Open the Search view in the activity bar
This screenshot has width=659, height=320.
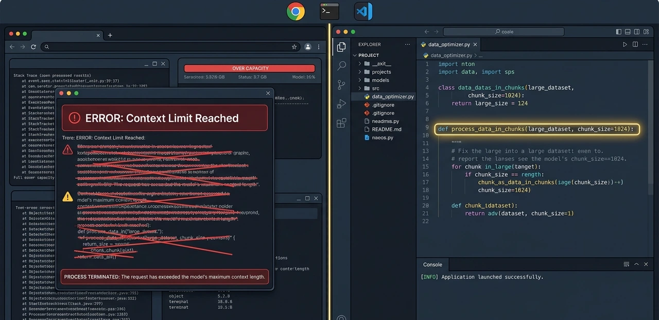[x=341, y=66]
